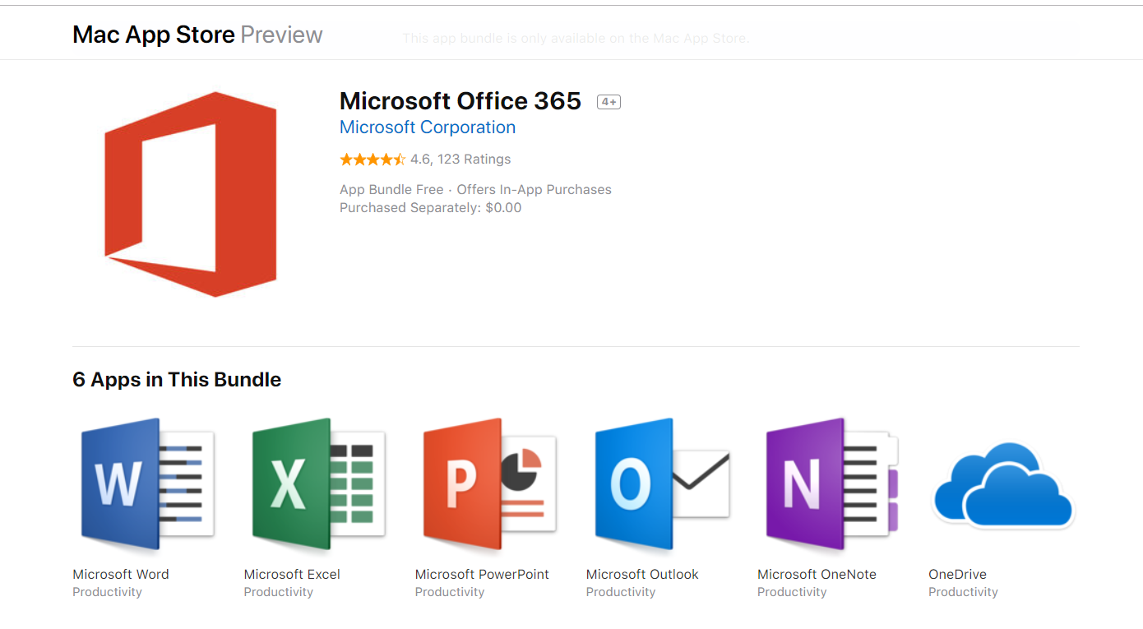
Task: Open the Microsoft Word app icon
Action: coord(148,485)
